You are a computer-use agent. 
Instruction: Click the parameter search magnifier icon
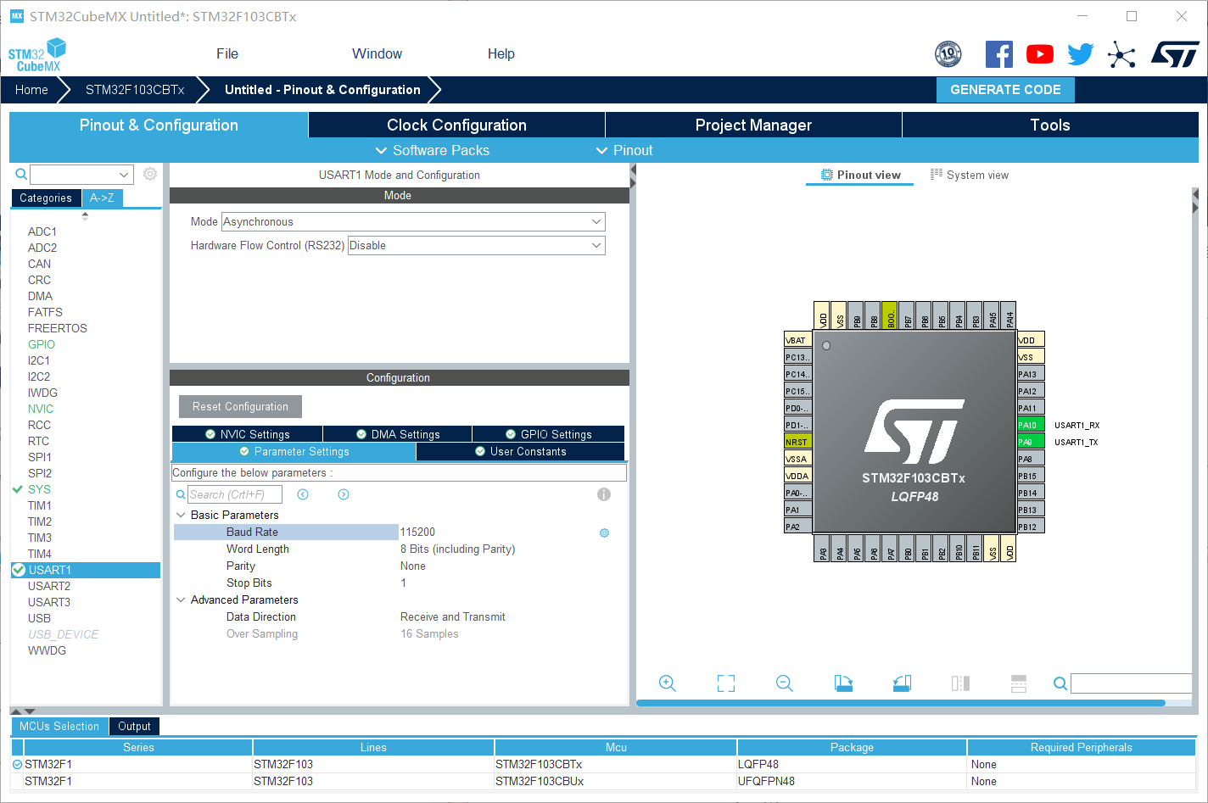[181, 494]
